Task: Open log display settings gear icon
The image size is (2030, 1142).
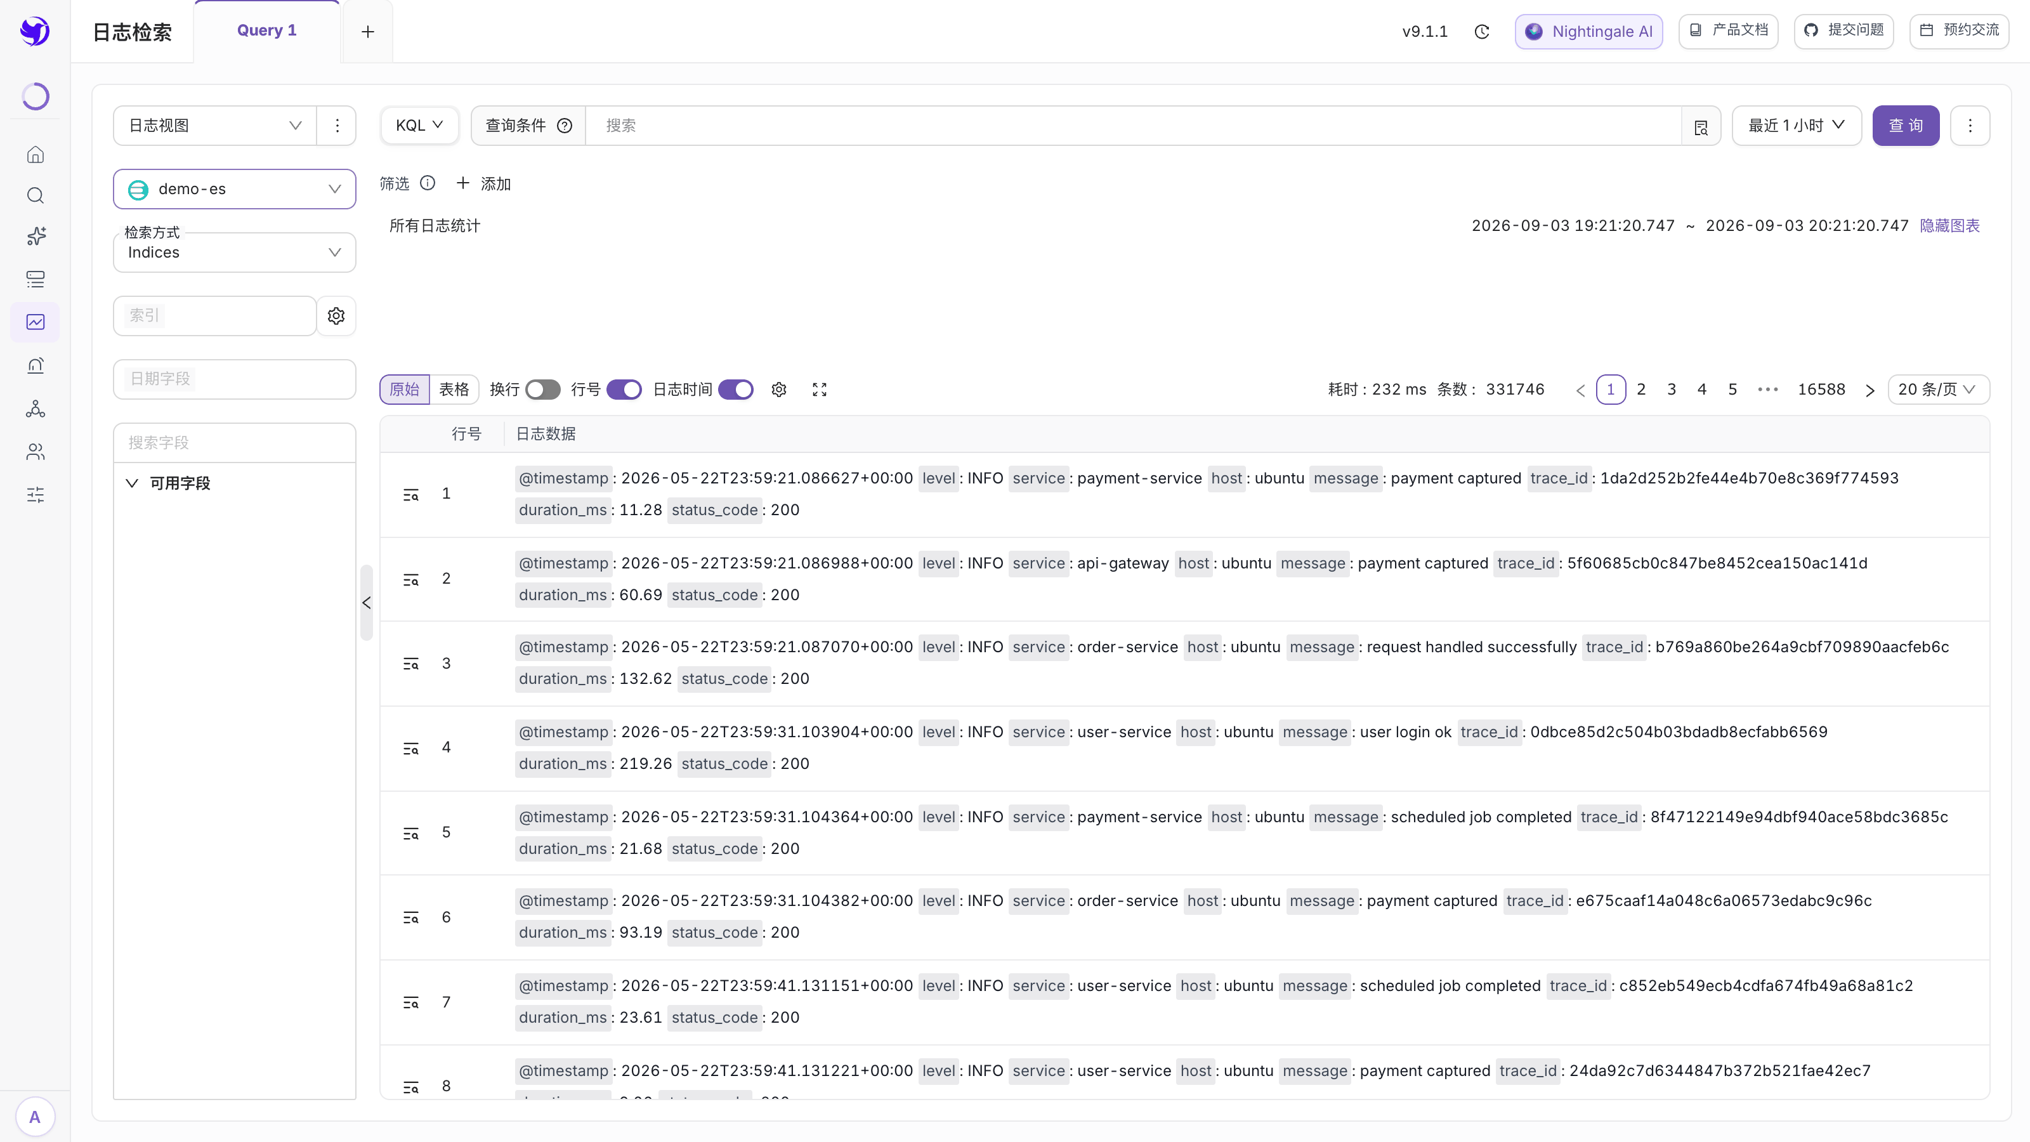Action: (x=778, y=390)
